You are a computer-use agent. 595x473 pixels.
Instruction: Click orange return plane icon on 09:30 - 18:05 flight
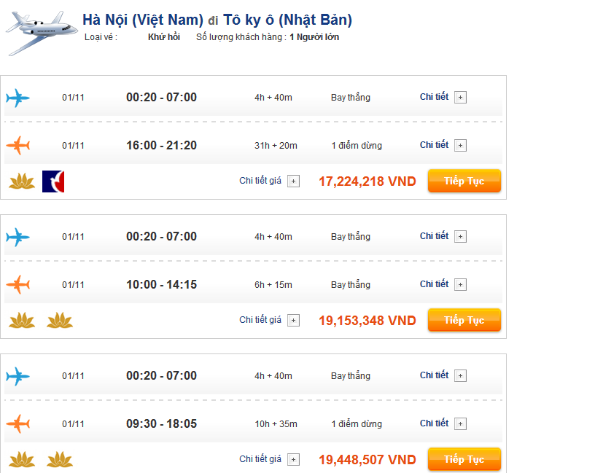(x=17, y=424)
